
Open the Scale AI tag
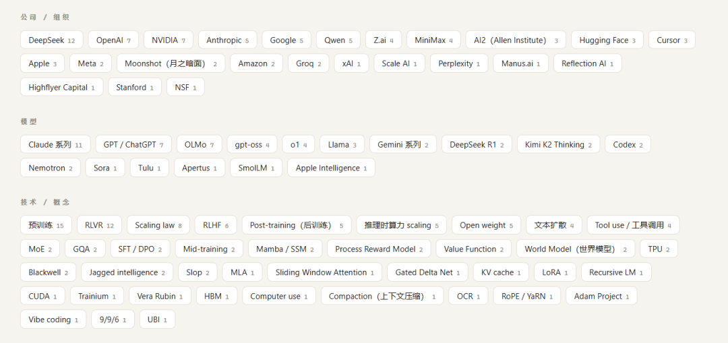click(399, 63)
